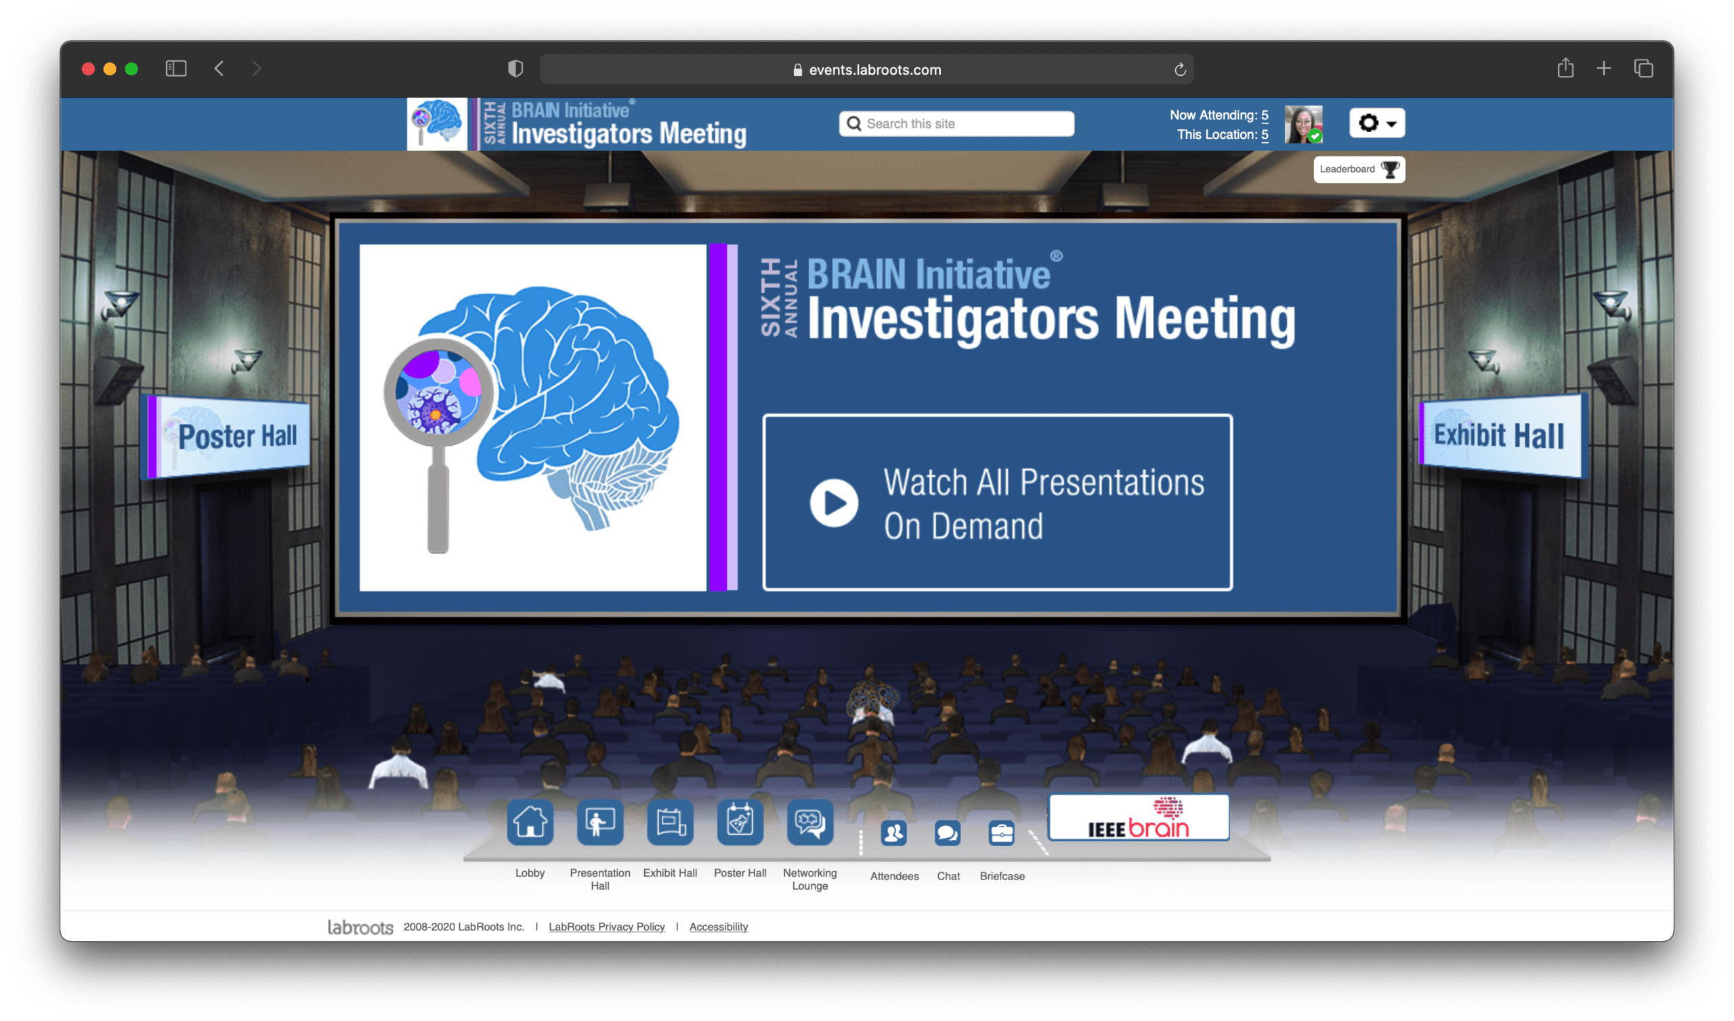Open Now Attending count link
Image resolution: width=1734 pixels, height=1021 pixels.
pos(1264,116)
